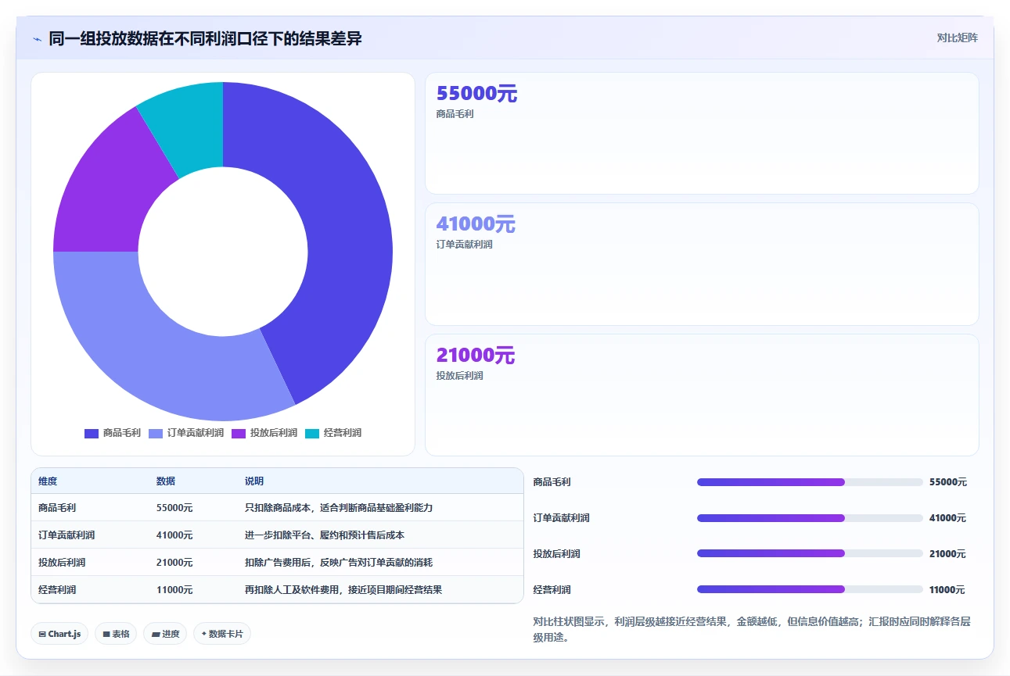
Task: Click the 商品毛利 progress bar
Action: [810, 482]
